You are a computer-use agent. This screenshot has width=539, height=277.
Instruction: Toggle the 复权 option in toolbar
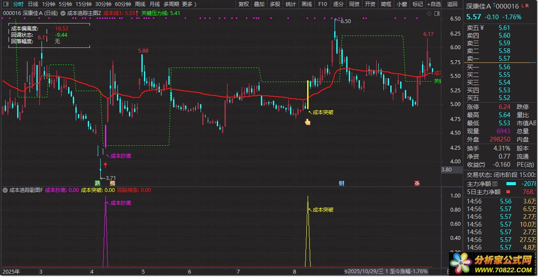pyautogui.click(x=243, y=4)
